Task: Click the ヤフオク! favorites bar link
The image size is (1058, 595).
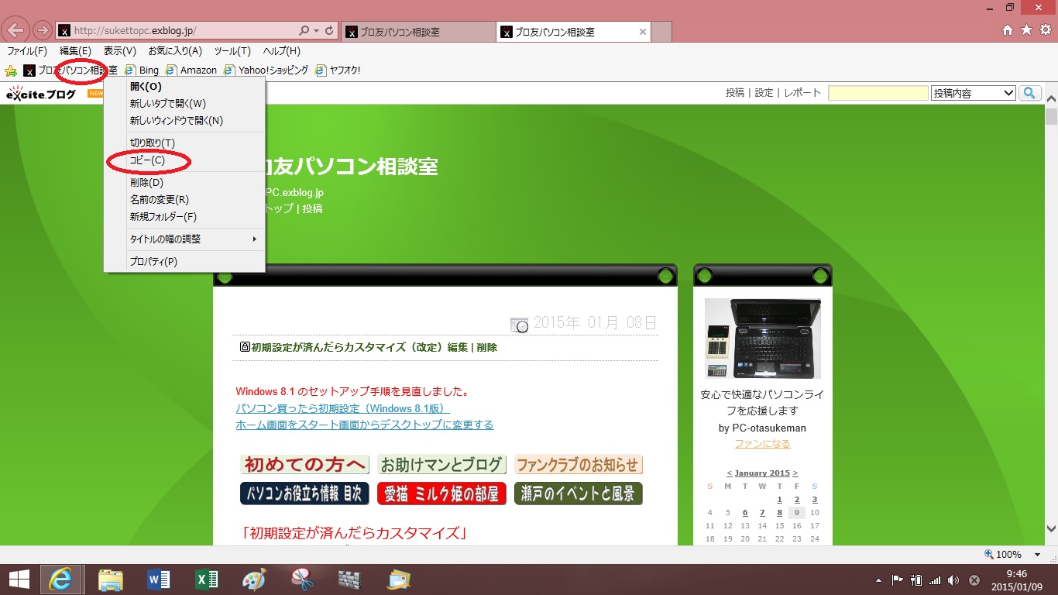Action: click(337, 71)
